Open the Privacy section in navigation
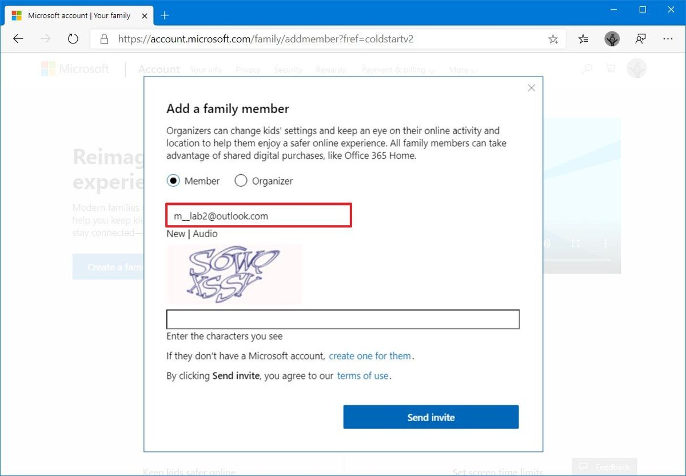This screenshot has height=476, width=686. 248,69
